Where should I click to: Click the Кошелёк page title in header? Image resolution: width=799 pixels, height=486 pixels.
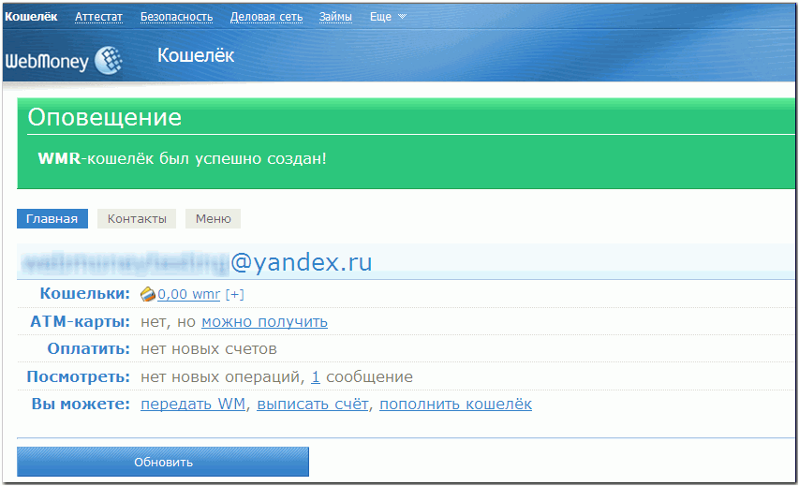point(196,55)
